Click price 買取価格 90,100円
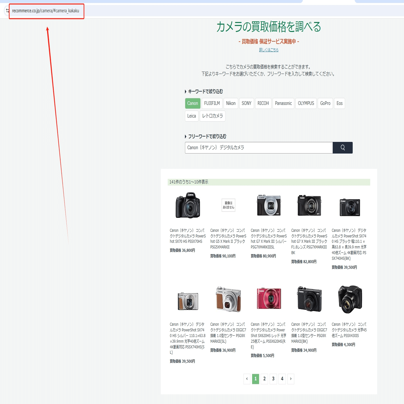 pyautogui.click(x=223, y=256)
